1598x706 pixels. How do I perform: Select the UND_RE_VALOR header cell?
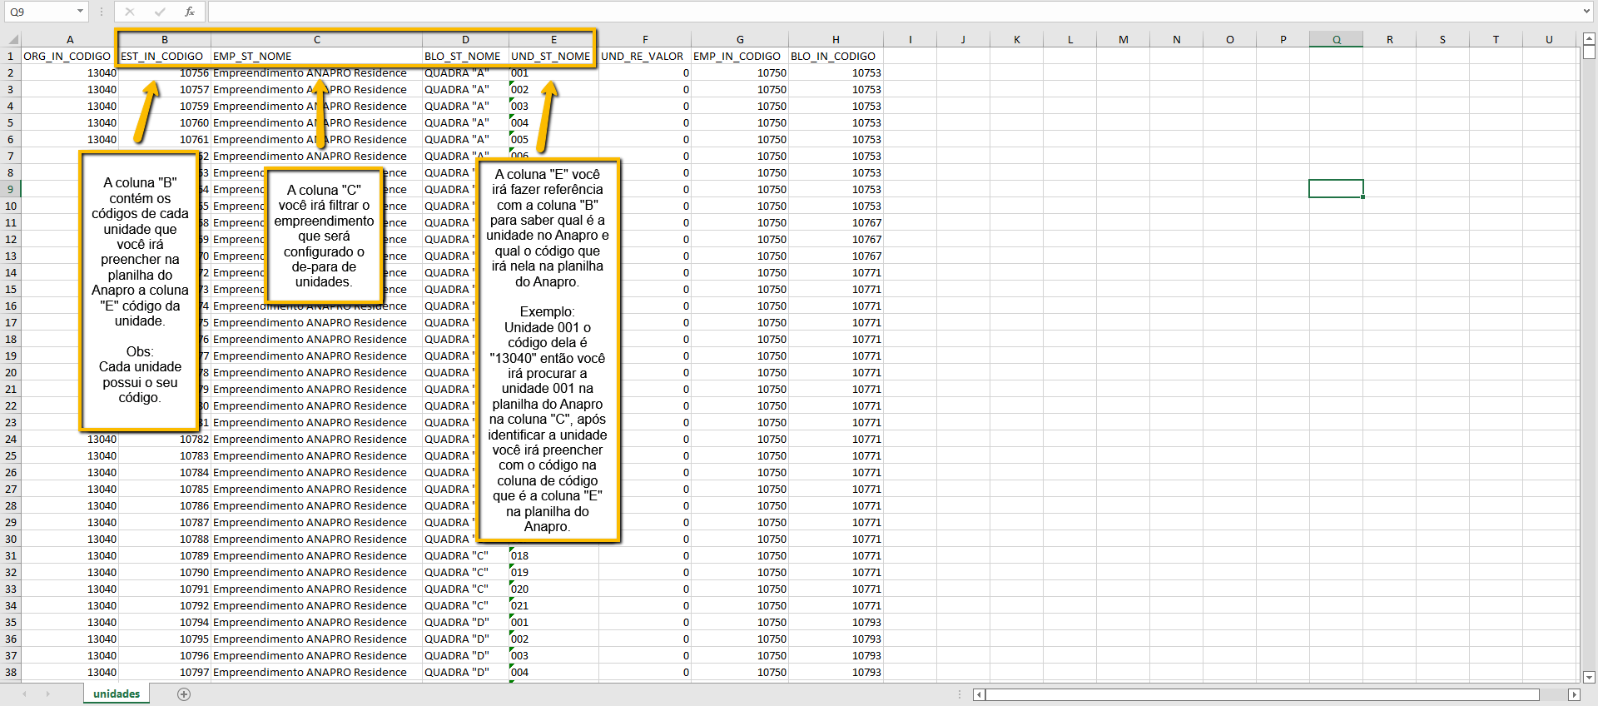tap(643, 56)
